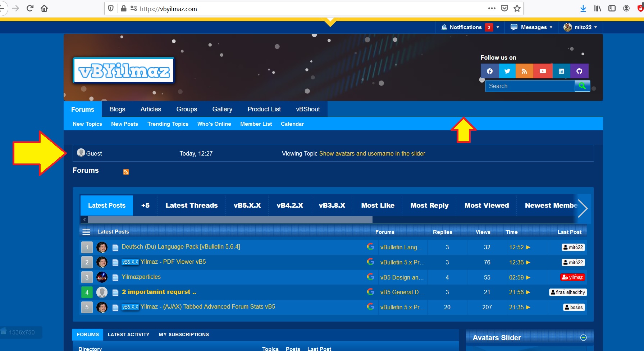
Task: Switch to the Most Like tab
Action: (378, 205)
